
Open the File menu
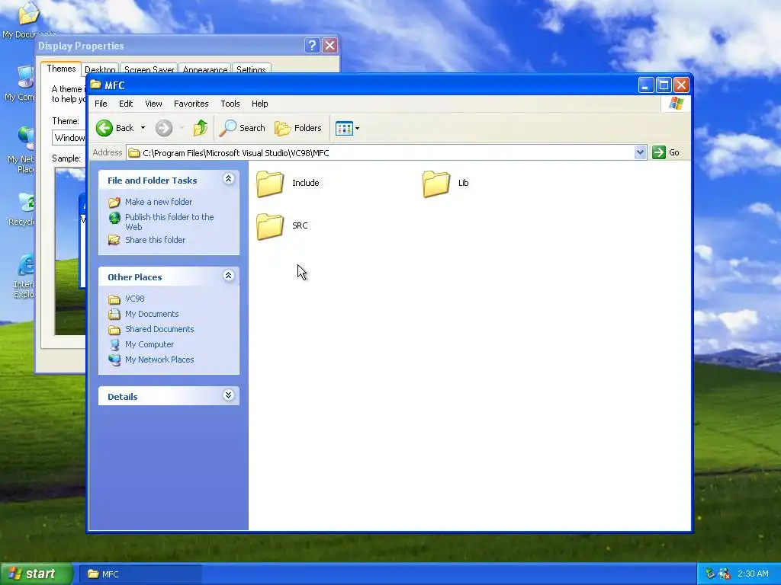click(101, 104)
